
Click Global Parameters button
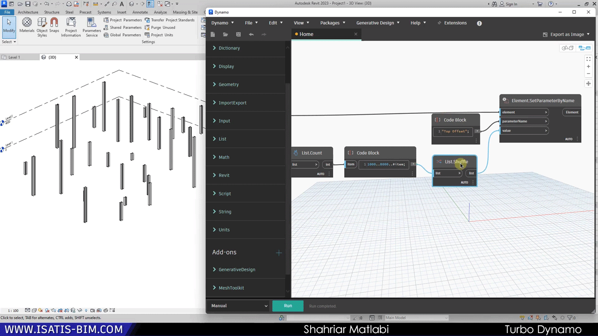[123, 35]
